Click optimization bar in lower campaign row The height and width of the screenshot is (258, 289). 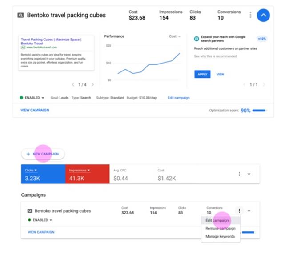click(248, 232)
